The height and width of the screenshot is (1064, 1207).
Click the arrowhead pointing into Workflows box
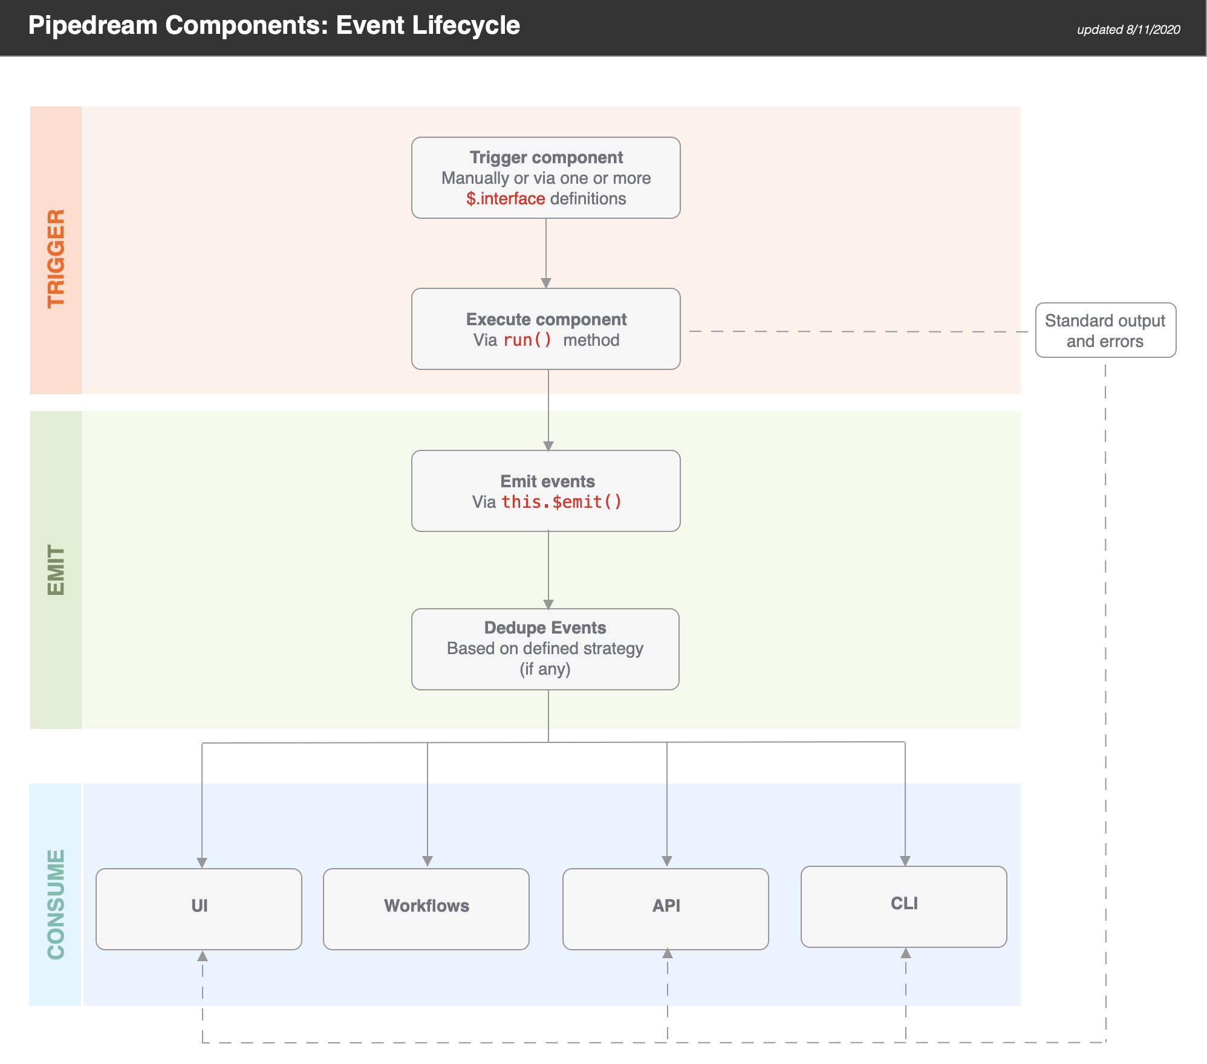click(x=428, y=861)
